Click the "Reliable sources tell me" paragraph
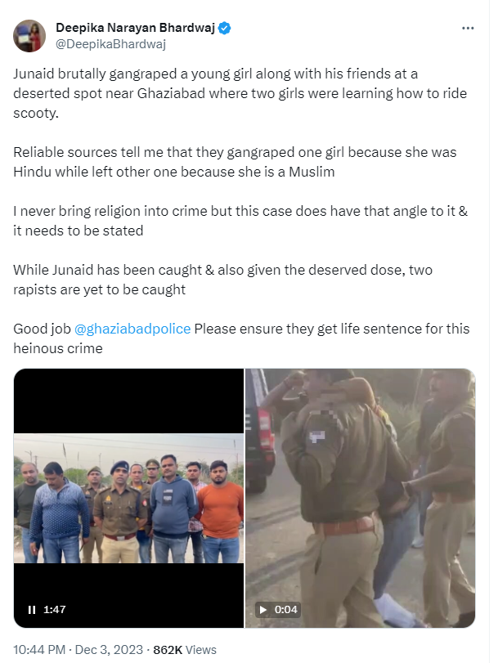498x663 pixels. [x=235, y=162]
